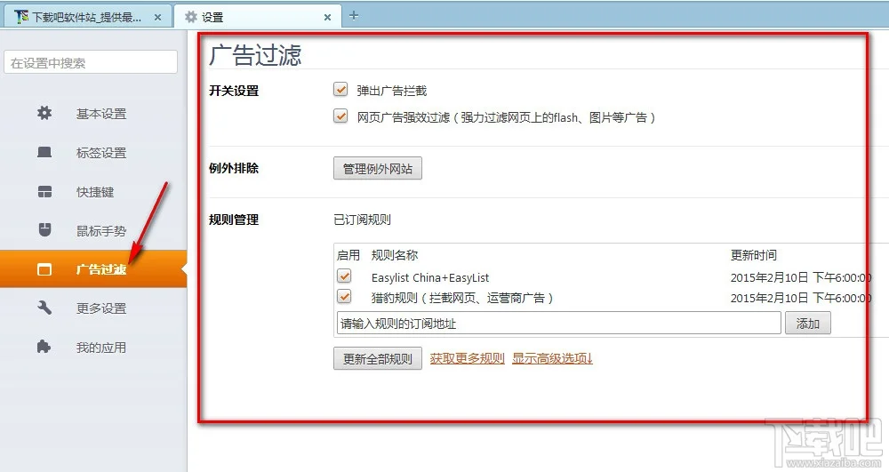Click the gear icon for 基本设置
The height and width of the screenshot is (472, 889).
(x=44, y=114)
